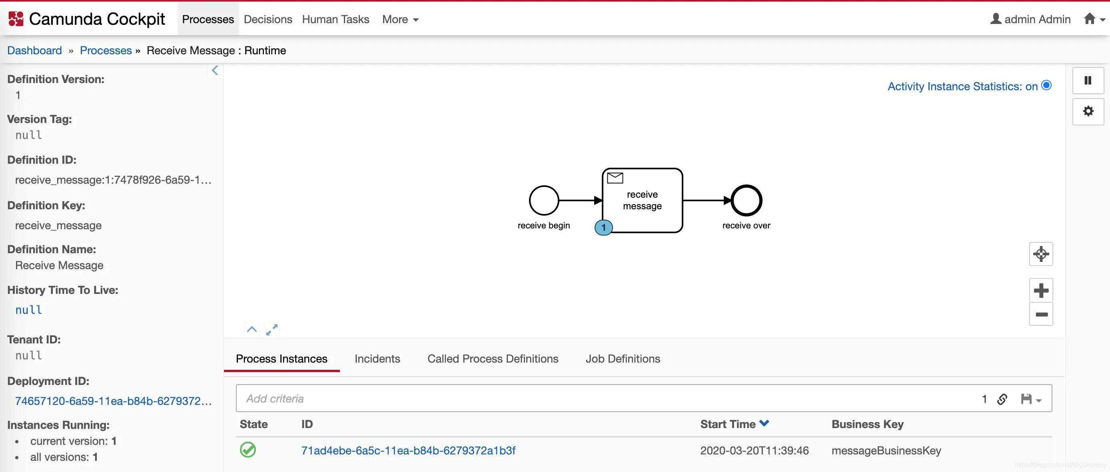Open the Job Definitions tab

(x=622, y=359)
